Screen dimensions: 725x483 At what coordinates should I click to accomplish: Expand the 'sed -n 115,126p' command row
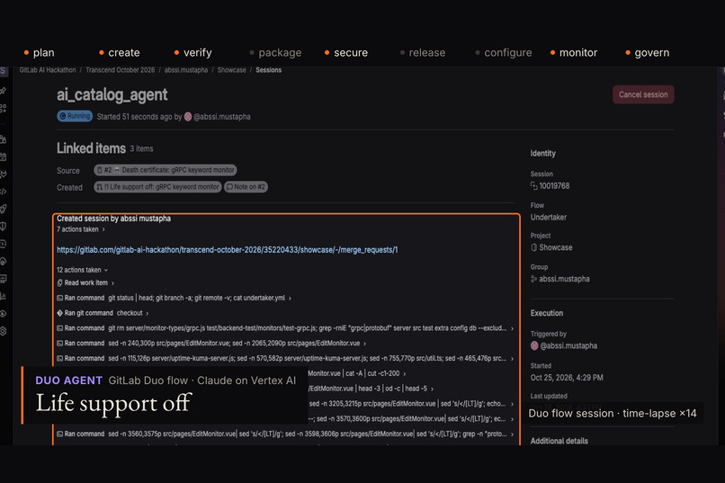point(285,358)
